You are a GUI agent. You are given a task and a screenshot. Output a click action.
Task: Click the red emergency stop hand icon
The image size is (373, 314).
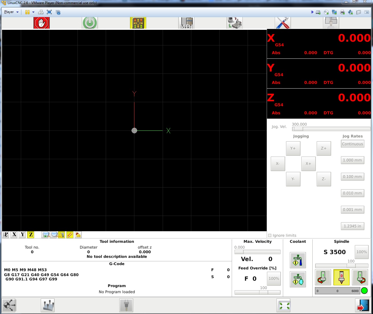point(42,23)
